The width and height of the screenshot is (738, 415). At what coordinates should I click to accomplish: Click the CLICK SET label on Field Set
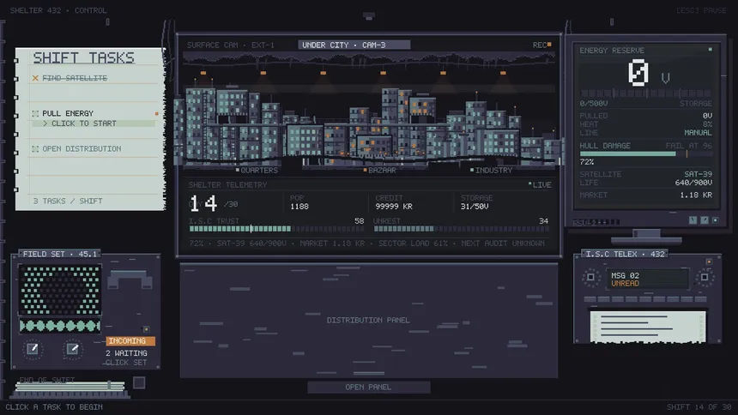tap(126, 363)
